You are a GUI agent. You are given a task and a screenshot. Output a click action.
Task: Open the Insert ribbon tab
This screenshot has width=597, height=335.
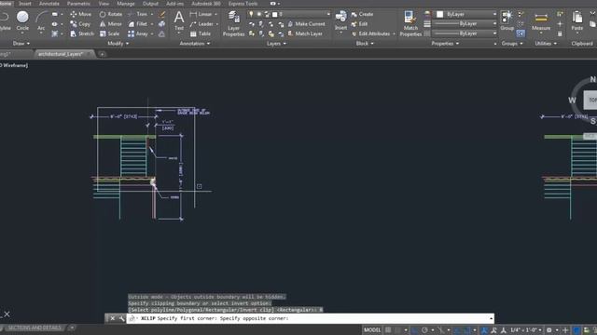point(25,4)
